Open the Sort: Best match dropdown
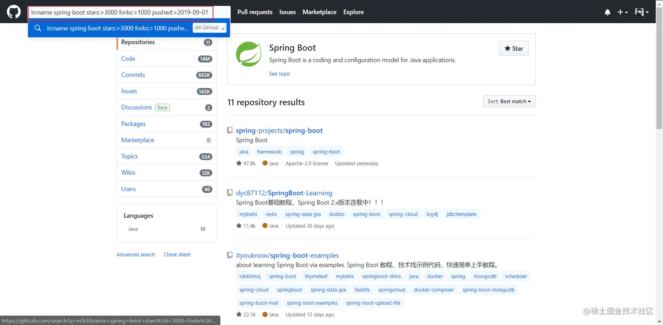Image resolution: width=663 pixels, height=325 pixels. [509, 101]
